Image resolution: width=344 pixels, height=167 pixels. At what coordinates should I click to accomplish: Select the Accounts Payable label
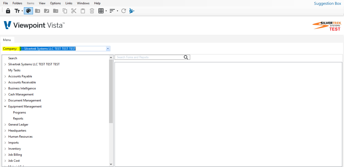20,76
